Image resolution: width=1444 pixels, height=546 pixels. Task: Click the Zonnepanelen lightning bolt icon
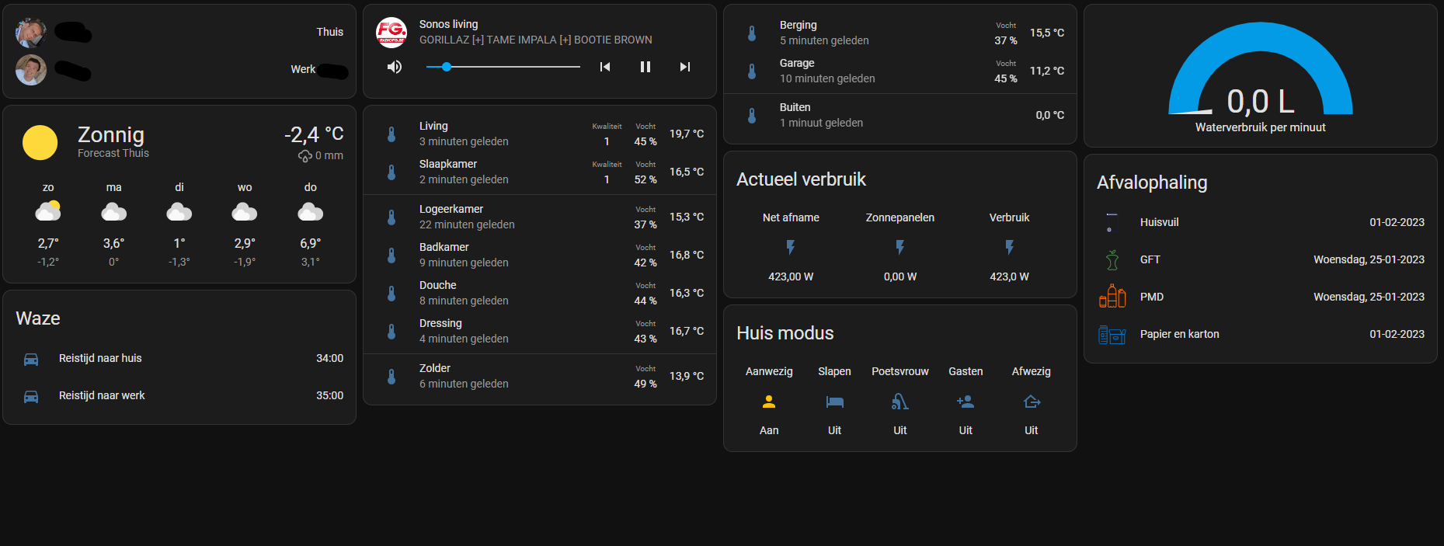pyautogui.click(x=899, y=247)
